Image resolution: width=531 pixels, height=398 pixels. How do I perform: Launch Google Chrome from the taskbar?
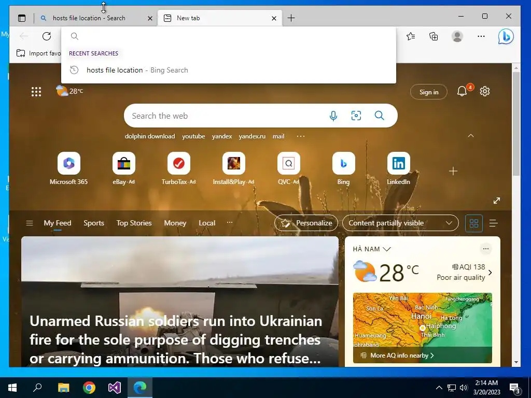(89, 388)
